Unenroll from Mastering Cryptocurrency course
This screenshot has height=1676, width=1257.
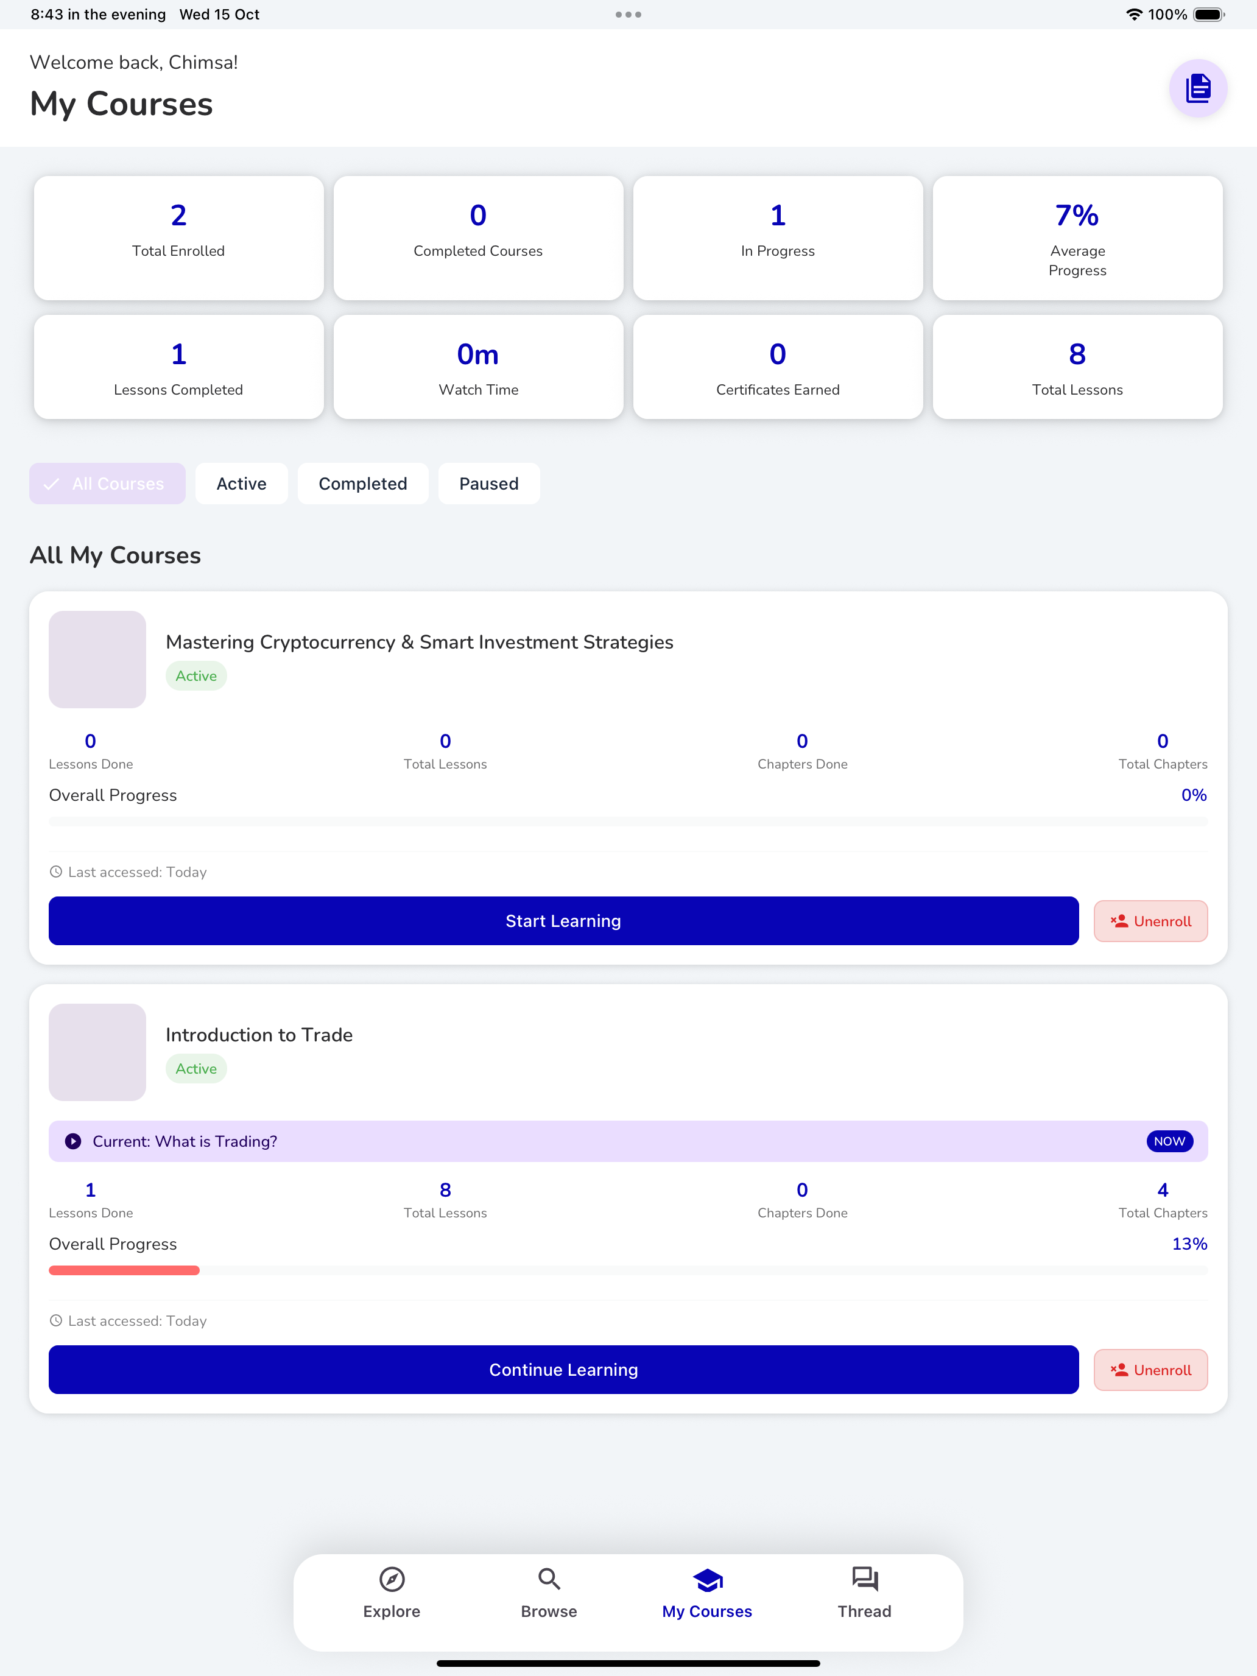point(1150,921)
